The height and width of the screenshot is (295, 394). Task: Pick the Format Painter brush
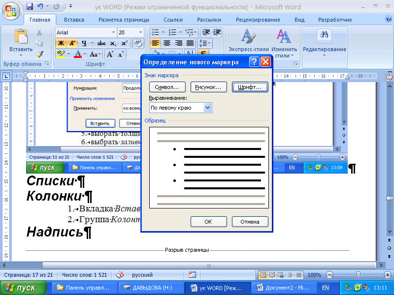pyautogui.click(x=39, y=54)
